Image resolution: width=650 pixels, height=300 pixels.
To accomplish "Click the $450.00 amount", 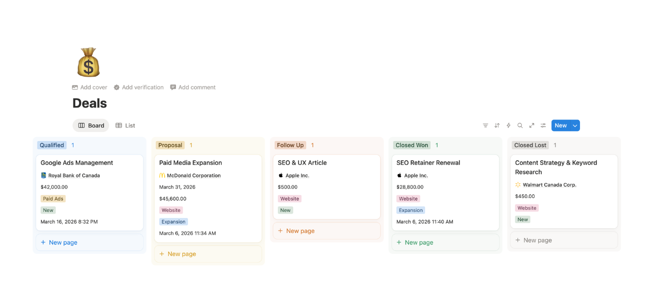I will click(x=525, y=196).
